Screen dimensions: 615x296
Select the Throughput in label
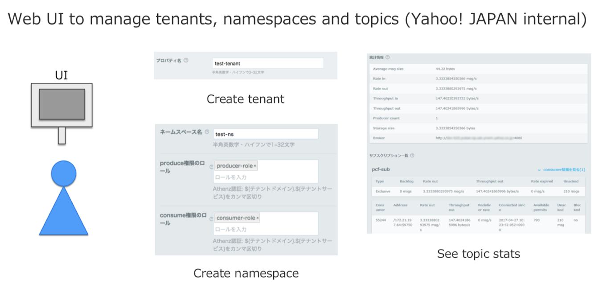point(385,99)
